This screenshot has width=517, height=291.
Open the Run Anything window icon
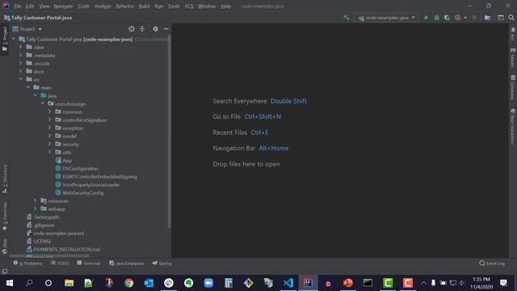[501, 18]
